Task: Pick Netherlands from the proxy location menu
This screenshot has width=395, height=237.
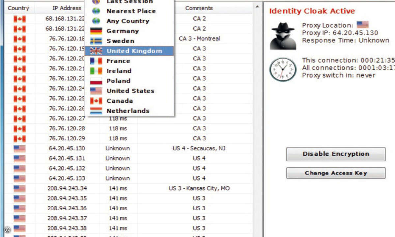Action: (x=128, y=111)
